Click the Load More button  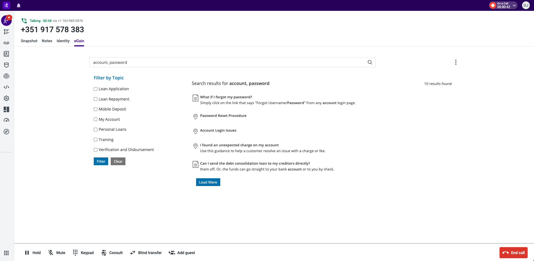[x=208, y=182]
